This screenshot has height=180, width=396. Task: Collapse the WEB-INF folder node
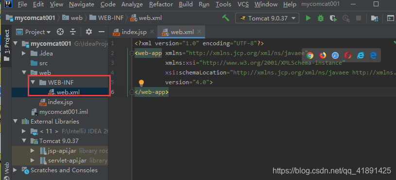33,82
